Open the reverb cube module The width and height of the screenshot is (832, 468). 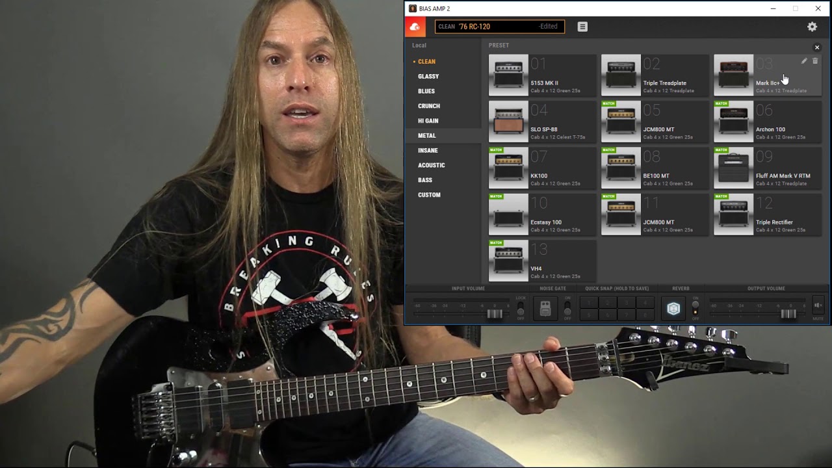(673, 309)
